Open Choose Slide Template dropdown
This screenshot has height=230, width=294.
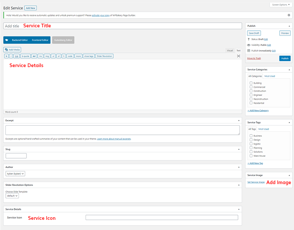[x=12, y=196]
